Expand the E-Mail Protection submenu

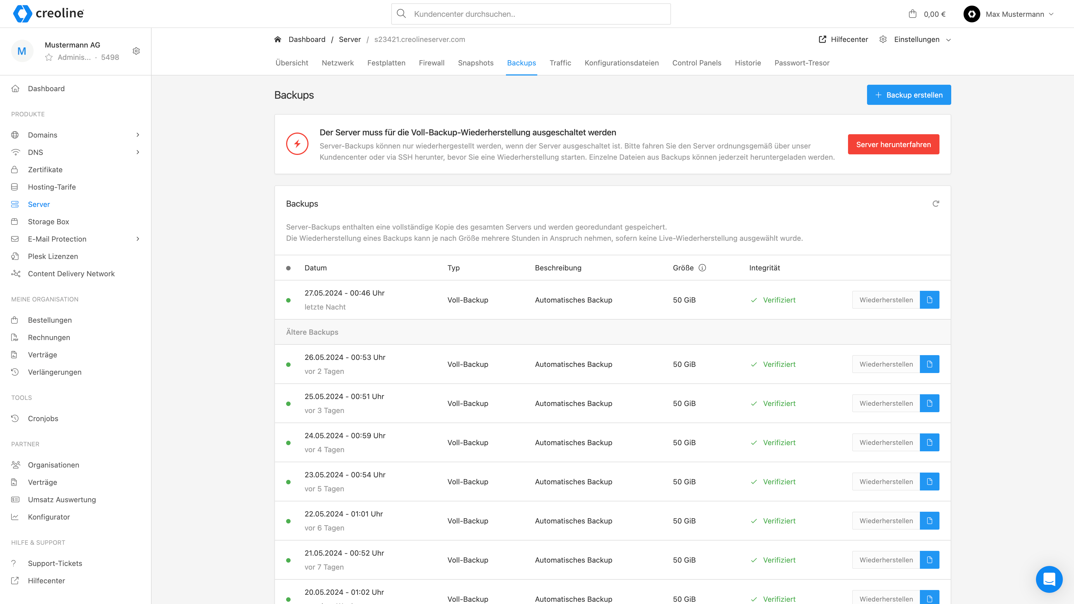point(138,239)
